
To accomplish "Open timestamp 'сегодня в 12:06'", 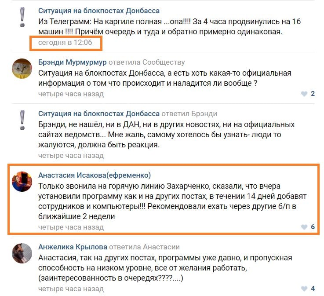I will point(65,42).
